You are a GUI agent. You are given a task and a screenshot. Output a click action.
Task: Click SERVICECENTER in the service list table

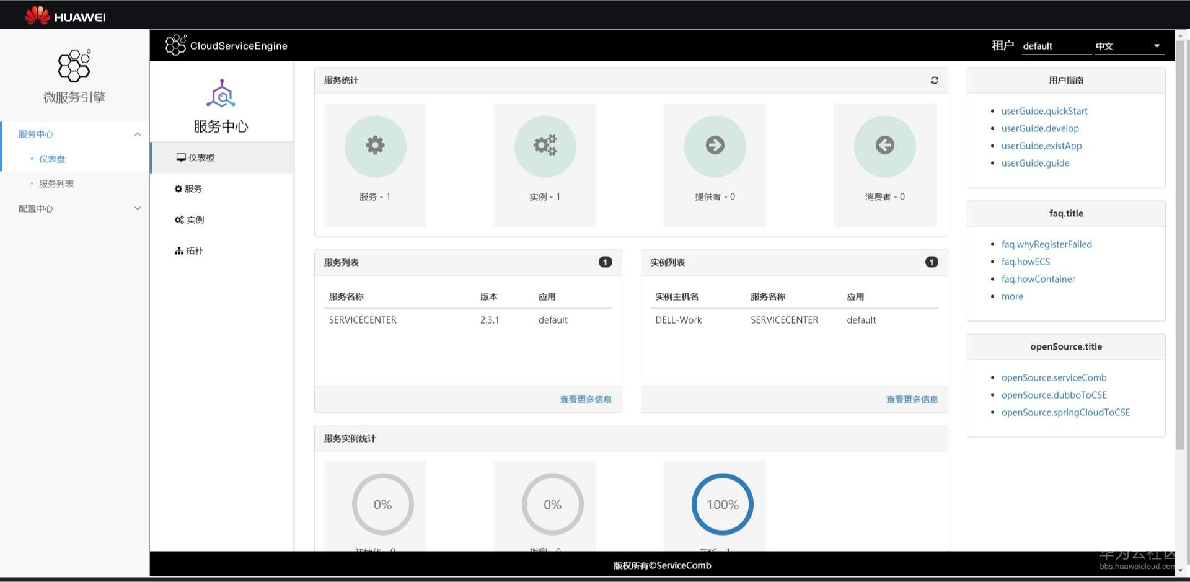(363, 320)
